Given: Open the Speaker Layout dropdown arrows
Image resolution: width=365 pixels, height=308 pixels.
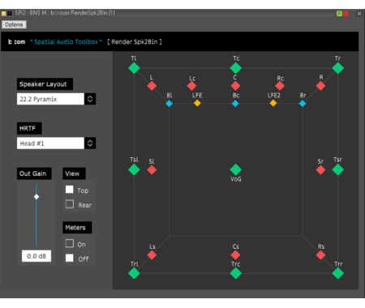Looking at the screenshot, I should (x=90, y=99).
